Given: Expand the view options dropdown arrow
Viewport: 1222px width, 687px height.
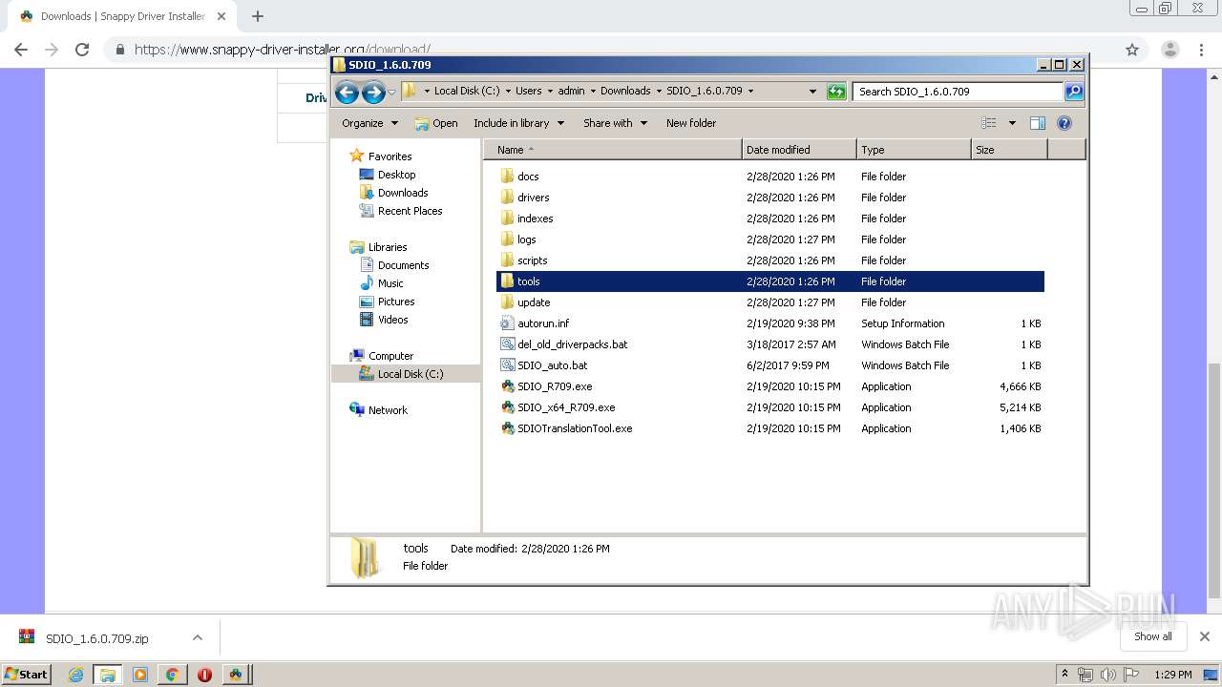Looking at the screenshot, I should click(1012, 123).
